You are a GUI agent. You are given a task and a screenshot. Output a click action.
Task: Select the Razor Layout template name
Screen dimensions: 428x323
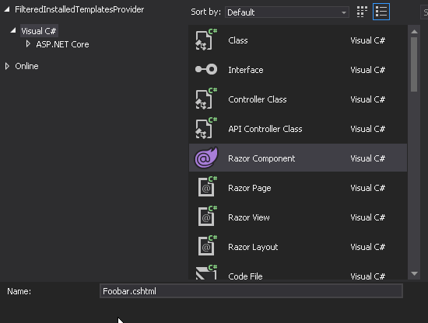pos(253,247)
